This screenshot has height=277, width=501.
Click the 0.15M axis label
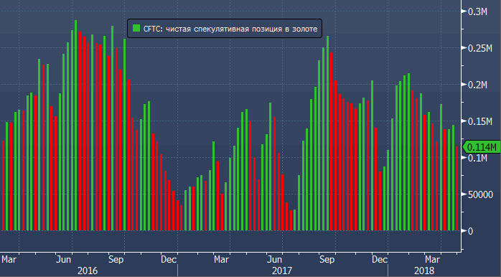480,121
